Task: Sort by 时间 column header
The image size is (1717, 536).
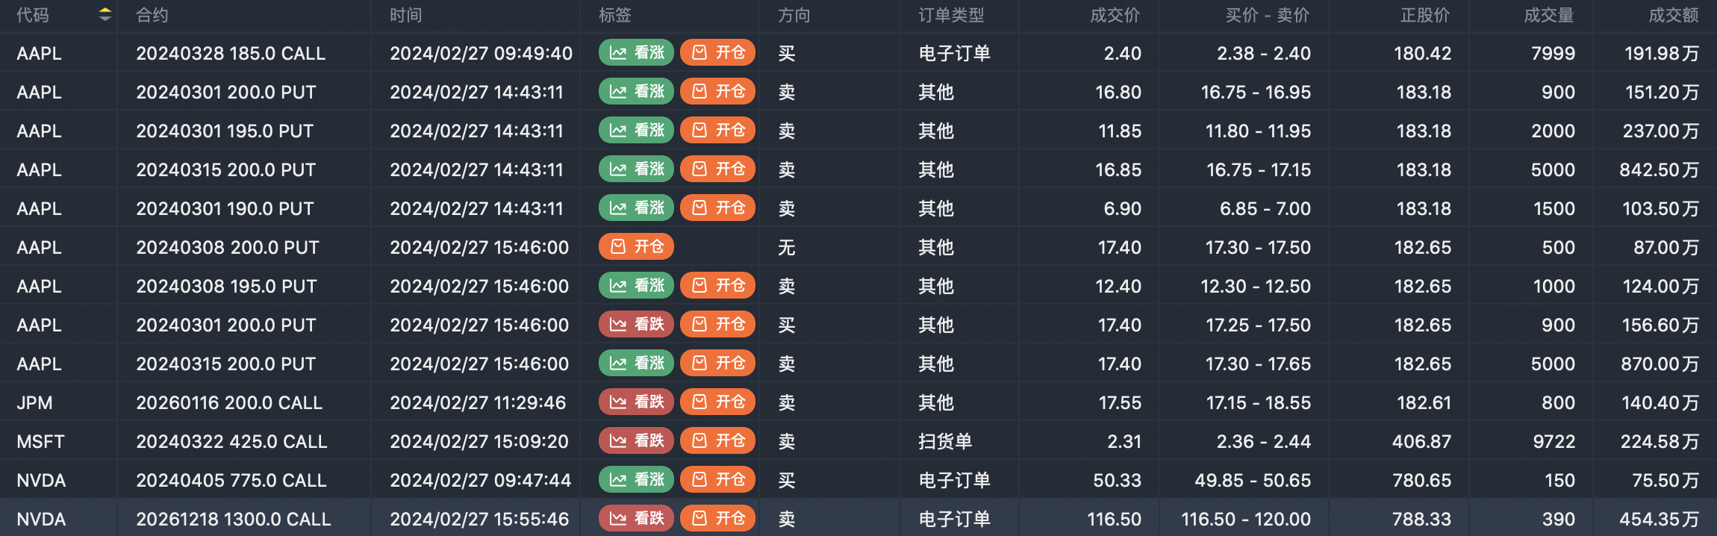Action: click(x=405, y=15)
